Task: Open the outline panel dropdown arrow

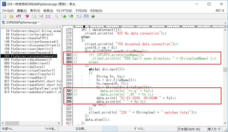Action: (57, 27)
